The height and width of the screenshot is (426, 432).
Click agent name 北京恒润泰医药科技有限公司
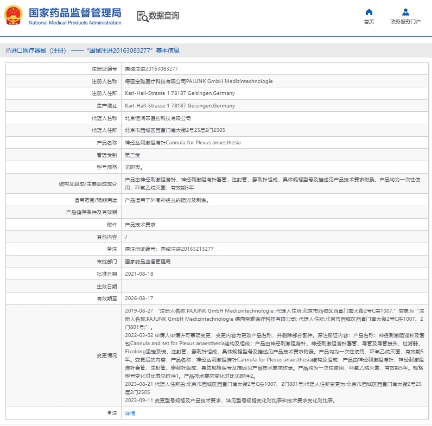[x=158, y=118]
